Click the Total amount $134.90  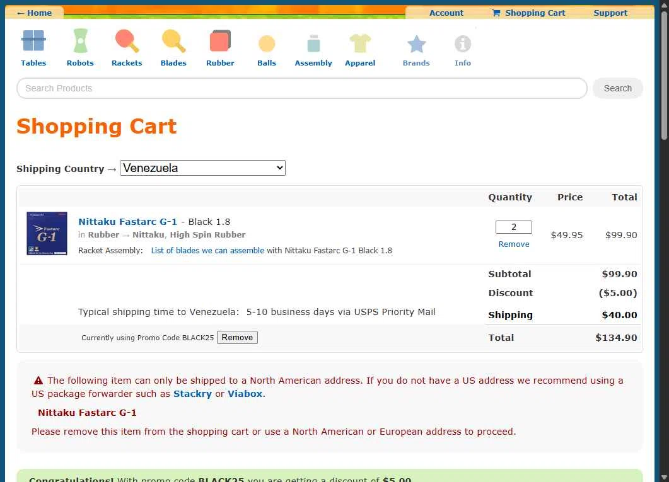point(616,338)
